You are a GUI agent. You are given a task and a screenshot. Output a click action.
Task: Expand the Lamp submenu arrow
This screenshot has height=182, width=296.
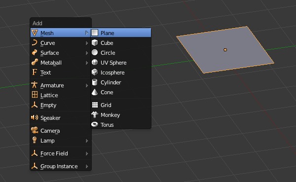pyautogui.click(x=87, y=141)
